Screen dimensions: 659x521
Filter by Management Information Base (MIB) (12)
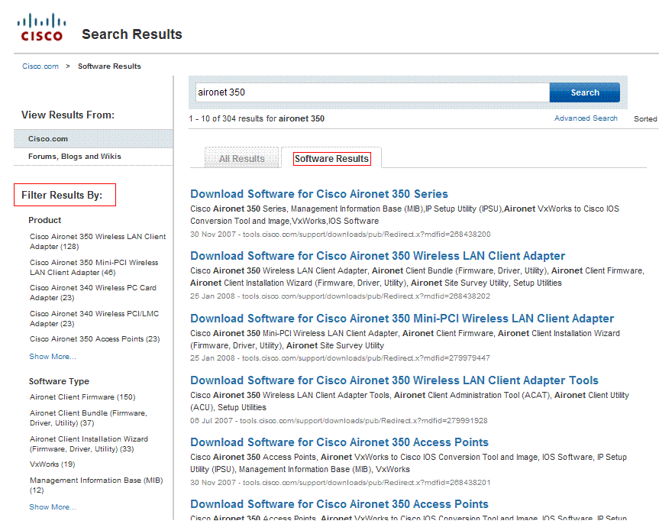[x=96, y=485]
